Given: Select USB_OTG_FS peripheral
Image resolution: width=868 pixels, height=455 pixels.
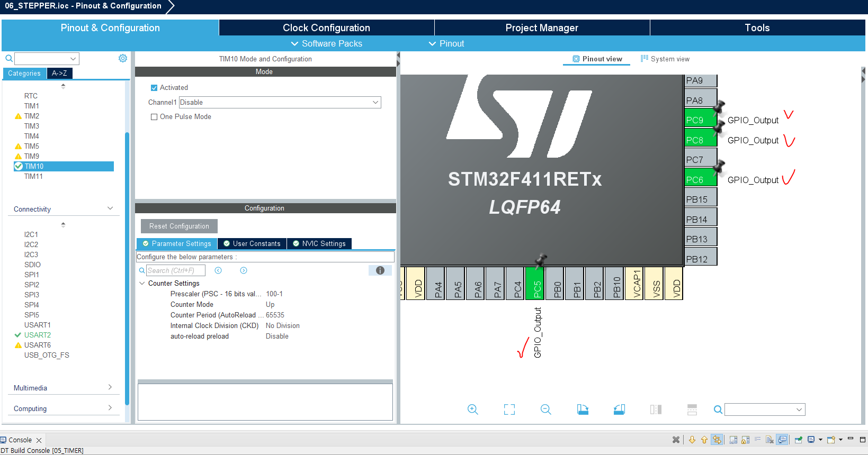Looking at the screenshot, I should (x=47, y=355).
